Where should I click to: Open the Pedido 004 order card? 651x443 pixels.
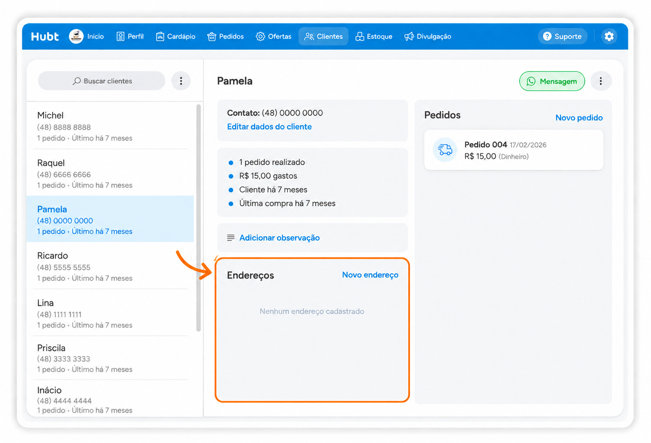click(514, 150)
